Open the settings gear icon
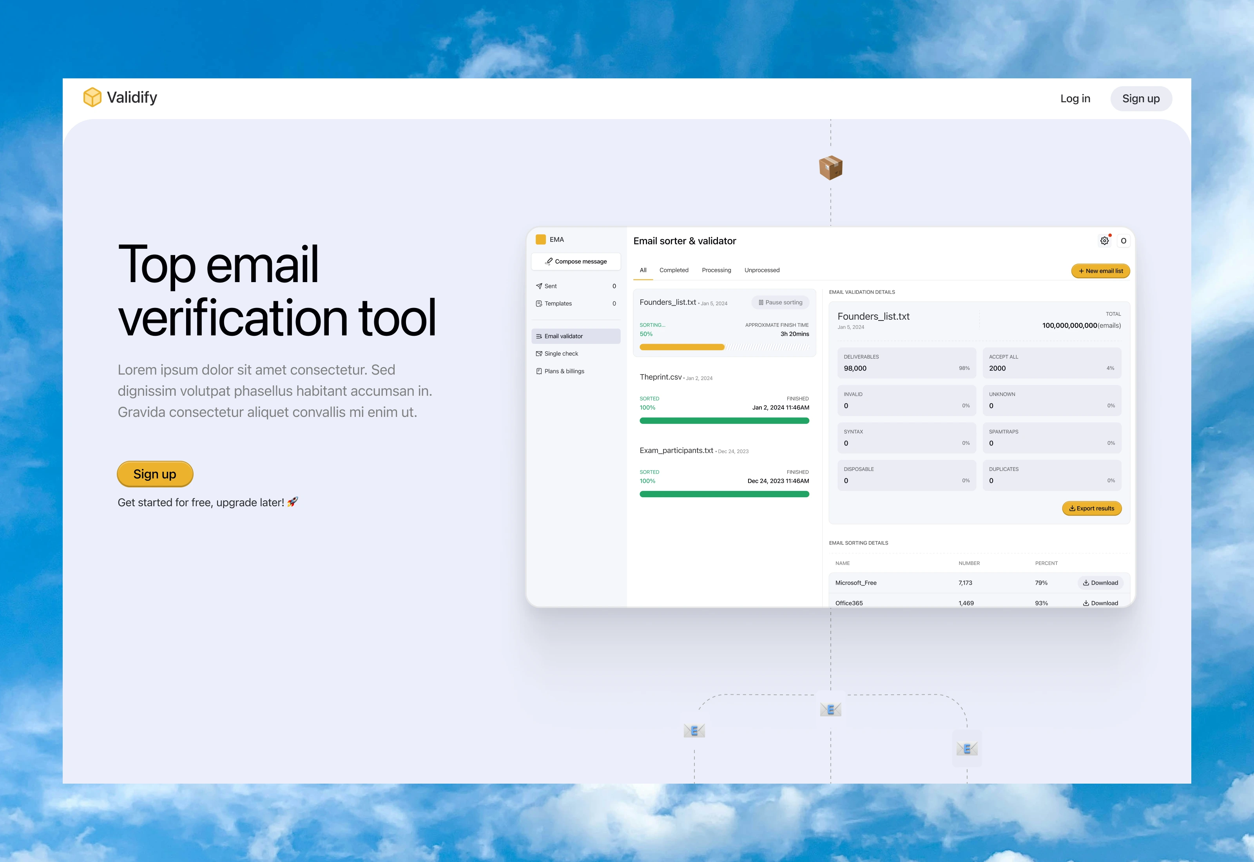Image resolution: width=1254 pixels, height=862 pixels. point(1104,241)
